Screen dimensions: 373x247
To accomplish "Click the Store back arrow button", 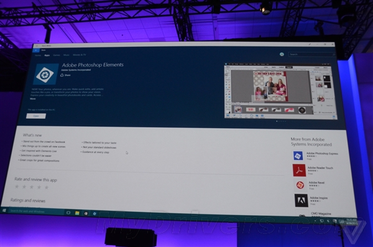I will coord(35,50).
